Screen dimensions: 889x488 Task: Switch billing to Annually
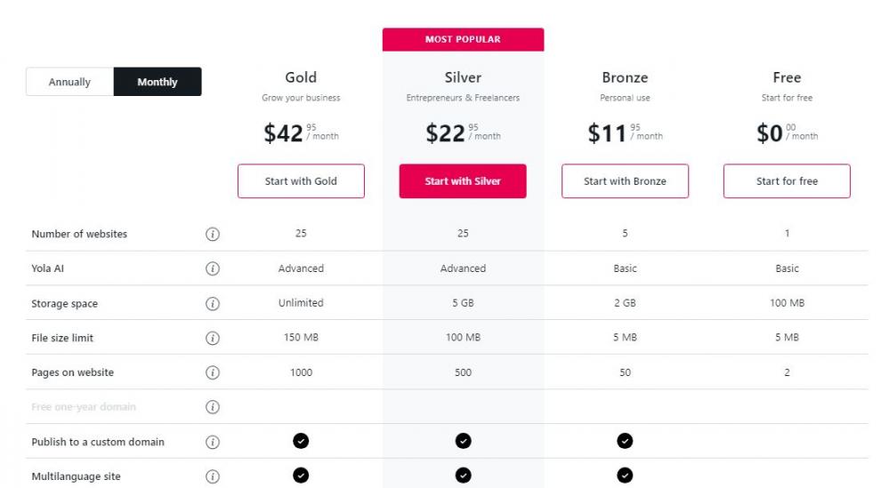pyautogui.click(x=69, y=82)
